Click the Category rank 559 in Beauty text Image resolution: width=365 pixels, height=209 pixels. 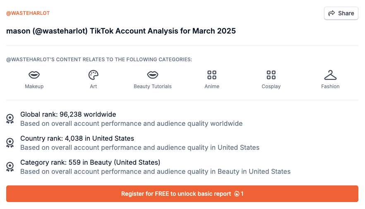(90, 162)
